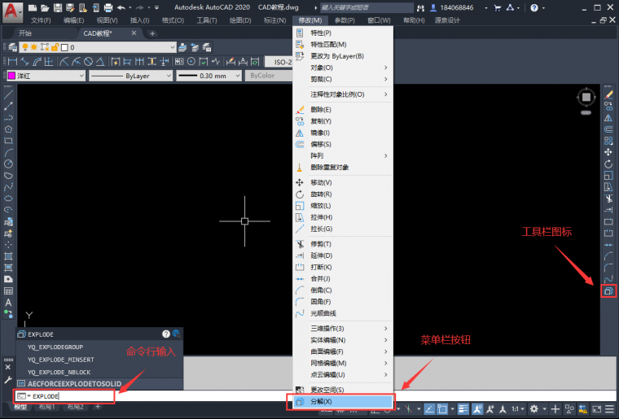Select the EXPLODE command suggestion
The image size is (619, 419).
point(99,334)
